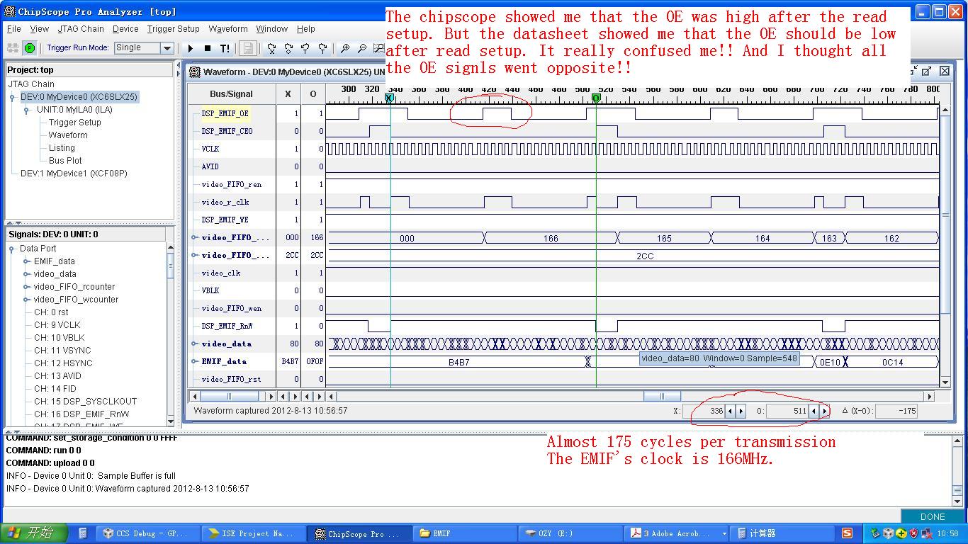Select the DSP_EMIF_RnW waveform signal name
968x544 pixels.
227,326
